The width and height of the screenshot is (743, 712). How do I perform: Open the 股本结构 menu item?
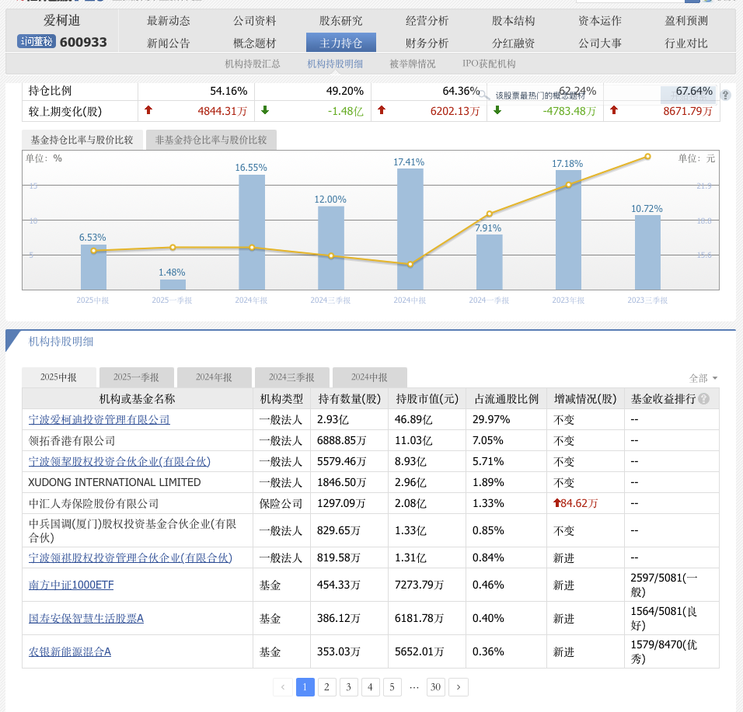(x=513, y=21)
